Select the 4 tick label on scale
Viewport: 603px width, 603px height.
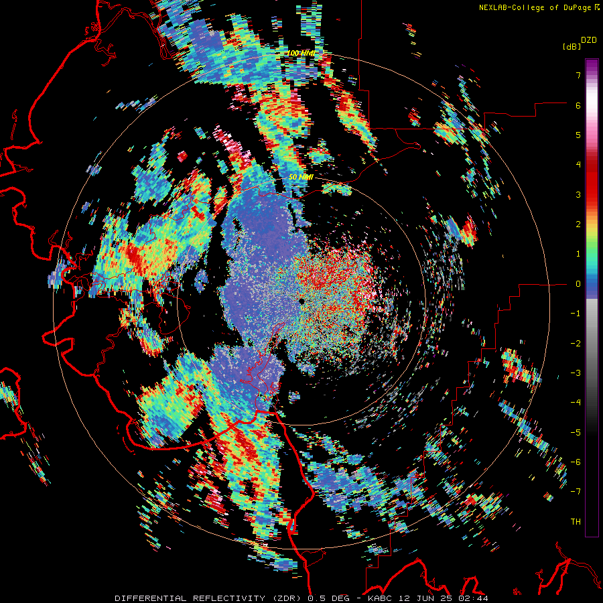pos(578,165)
